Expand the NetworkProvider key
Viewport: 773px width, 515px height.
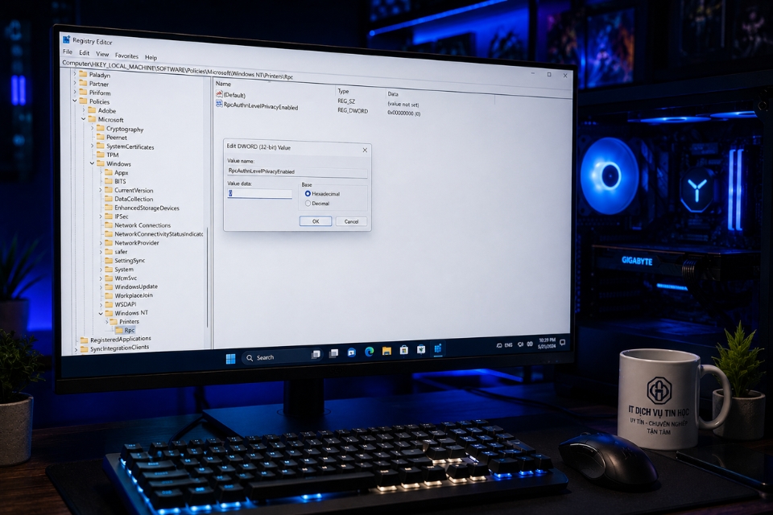(x=101, y=243)
